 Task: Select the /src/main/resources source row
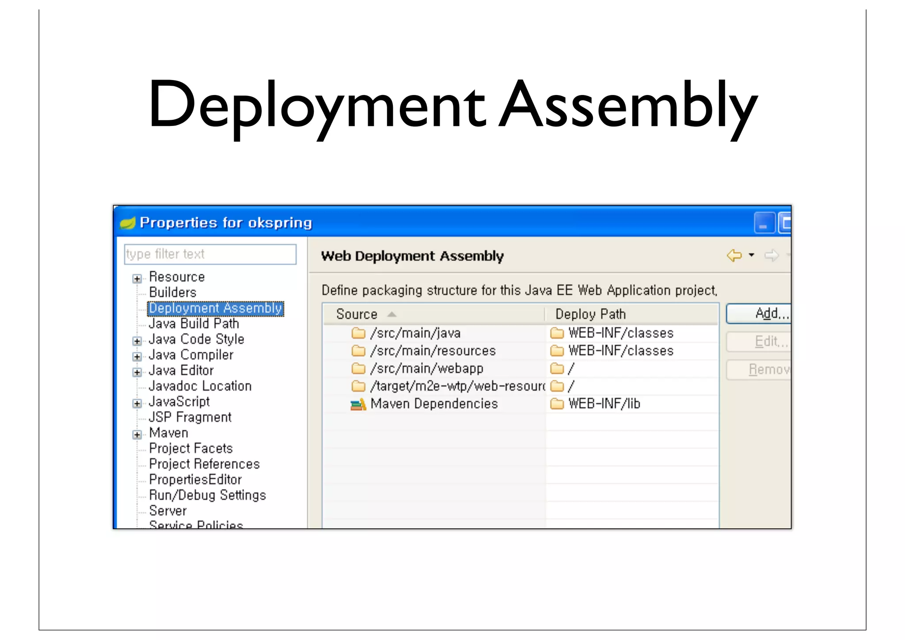point(521,350)
